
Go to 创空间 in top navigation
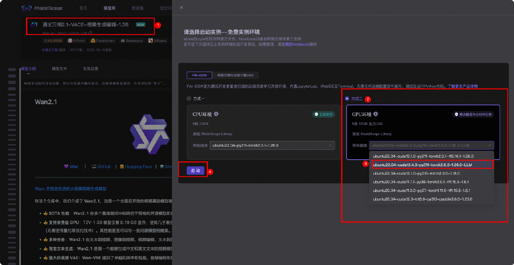pyautogui.click(x=166, y=8)
